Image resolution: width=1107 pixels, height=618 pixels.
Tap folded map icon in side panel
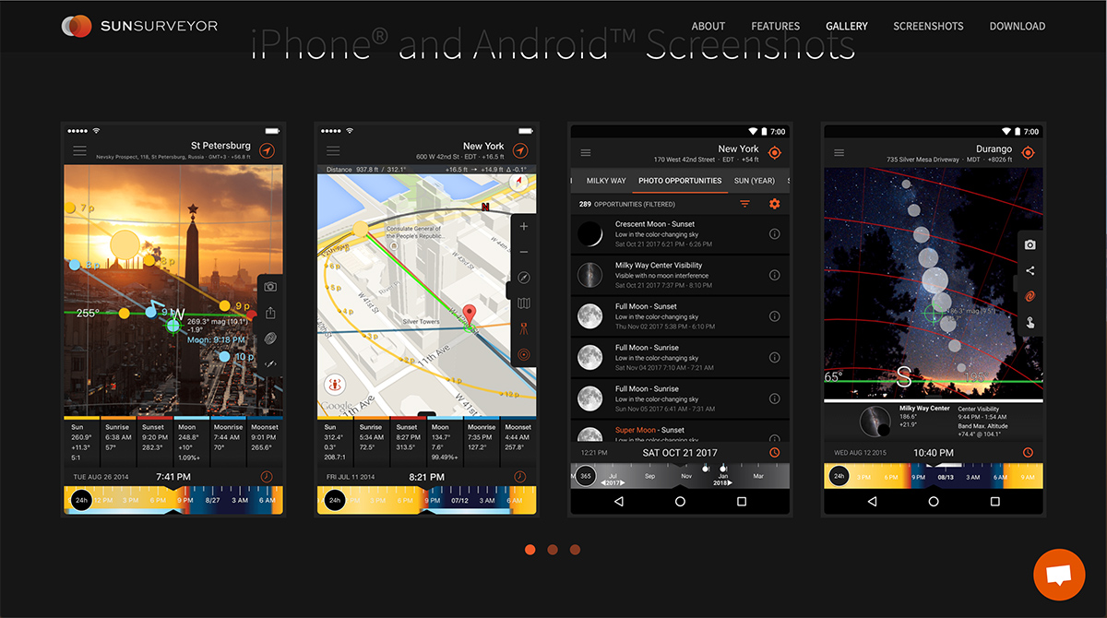[524, 303]
